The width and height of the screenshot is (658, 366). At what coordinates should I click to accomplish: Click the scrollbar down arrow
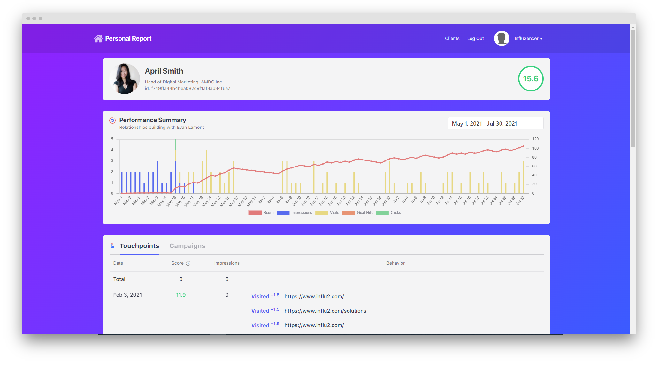pyautogui.click(x=633, y=331)
